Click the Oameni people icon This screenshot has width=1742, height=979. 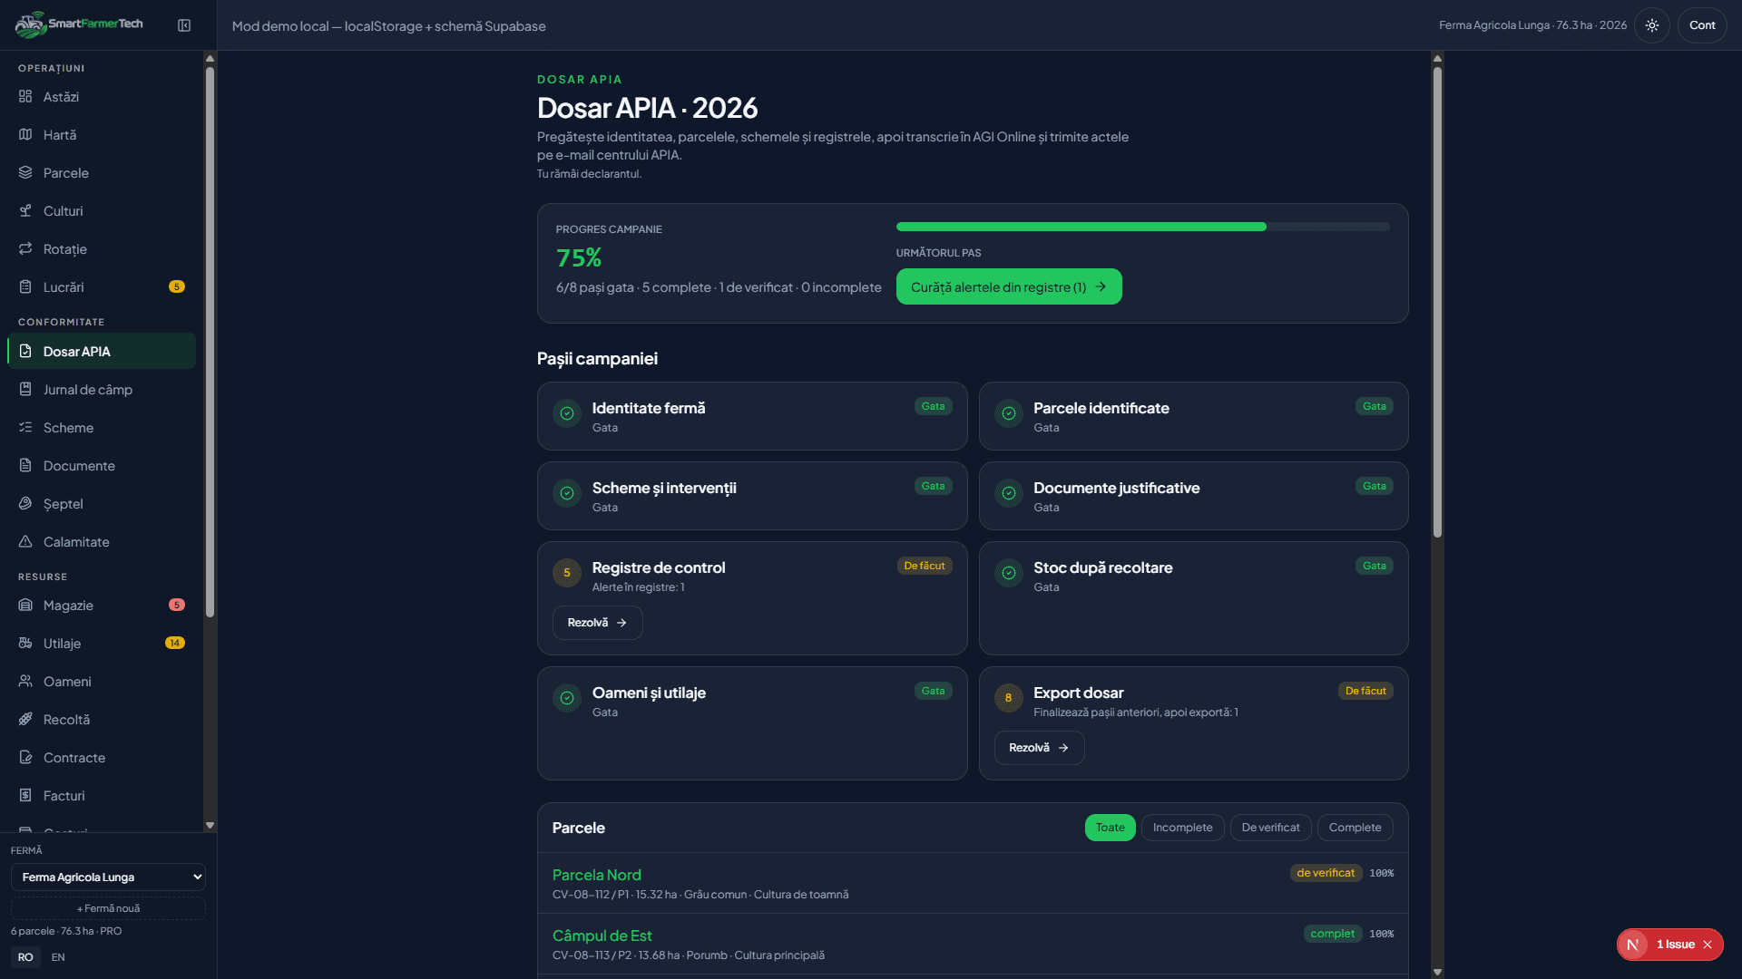tap(25, 681)
